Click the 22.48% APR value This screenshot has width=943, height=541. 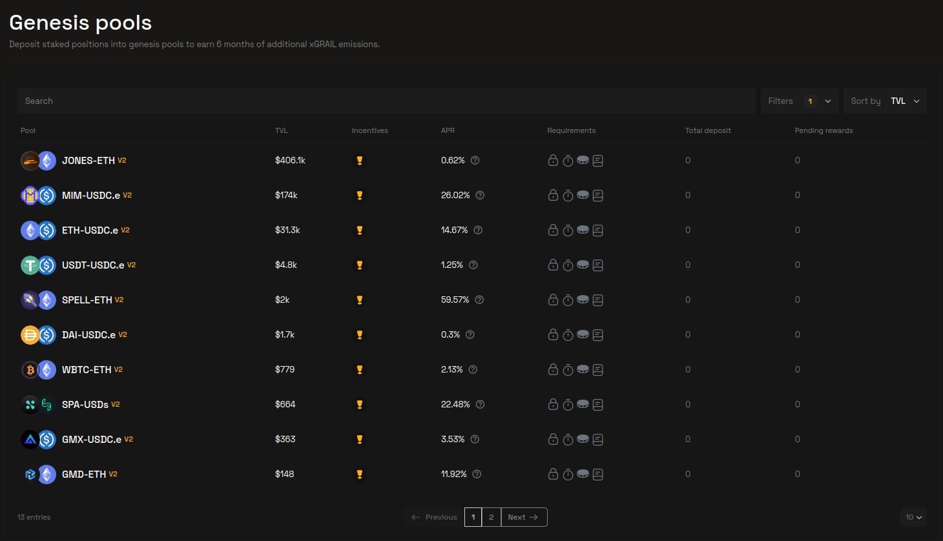click(455, 404)
